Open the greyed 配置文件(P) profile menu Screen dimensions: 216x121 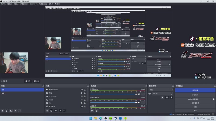click(x=33, y=4)
